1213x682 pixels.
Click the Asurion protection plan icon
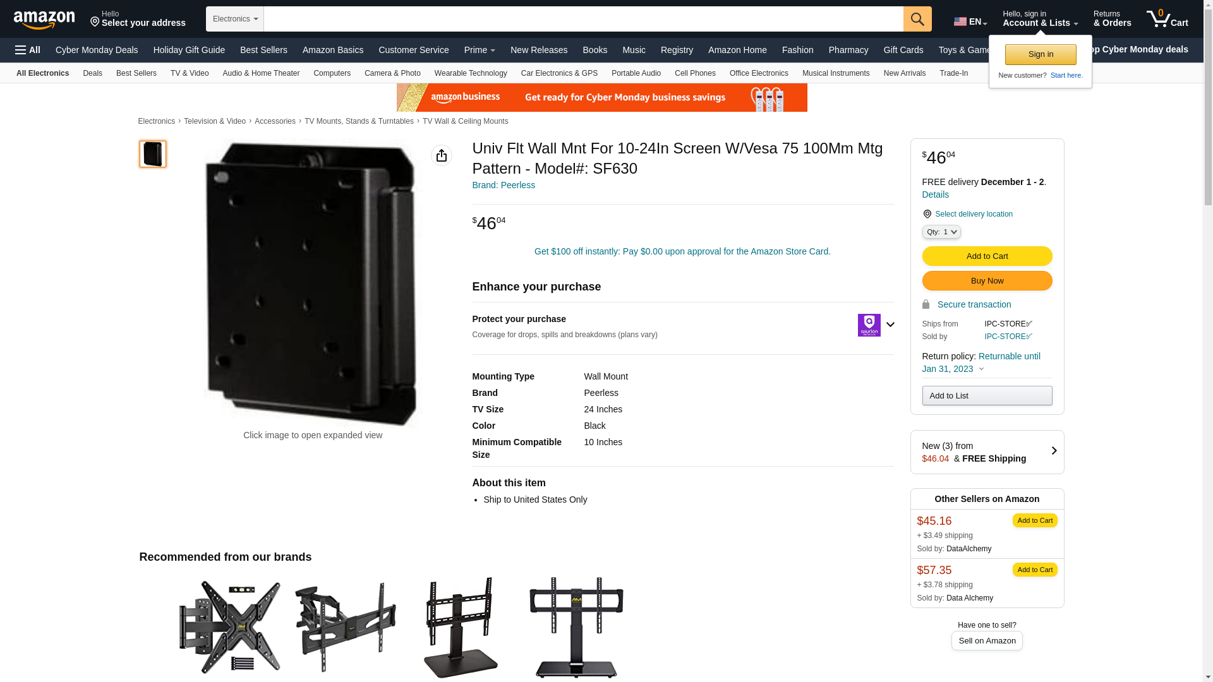869,325
